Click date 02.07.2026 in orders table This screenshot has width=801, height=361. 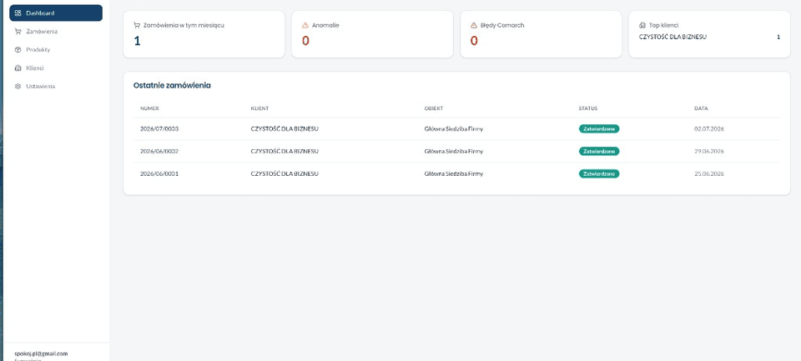click(x=709, y=129)
